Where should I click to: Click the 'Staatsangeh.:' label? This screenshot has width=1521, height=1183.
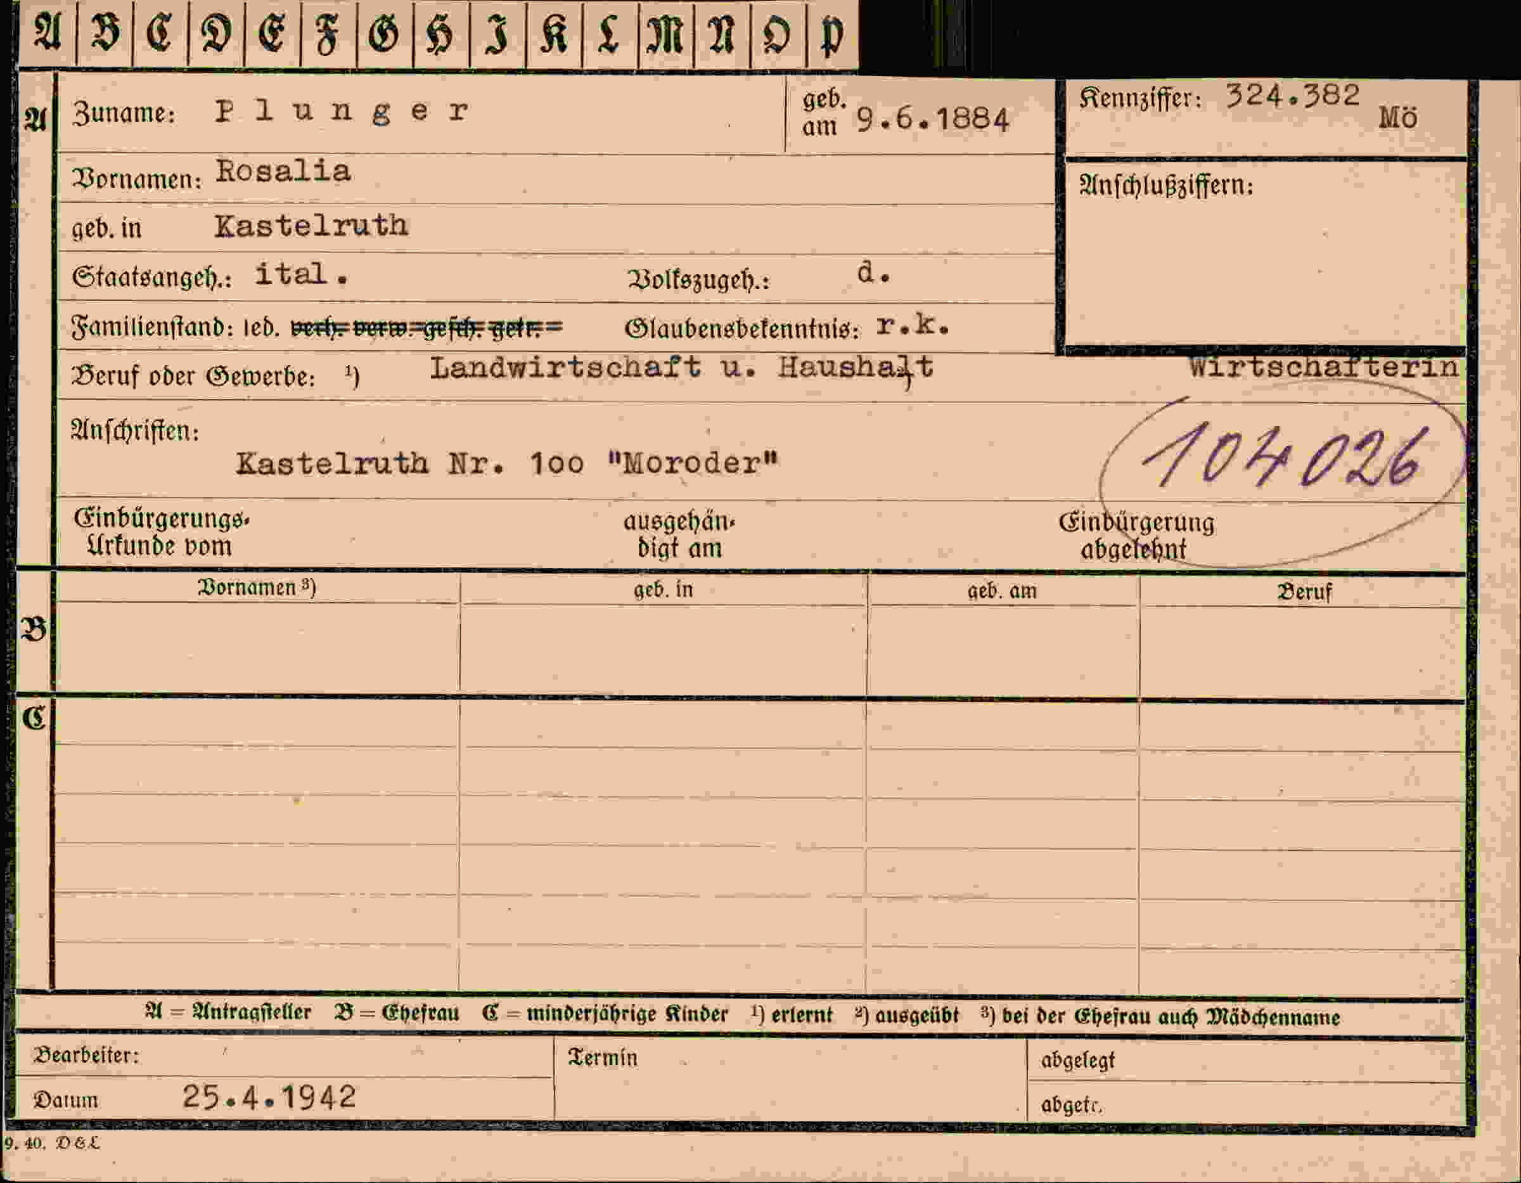tap(152, 277)
